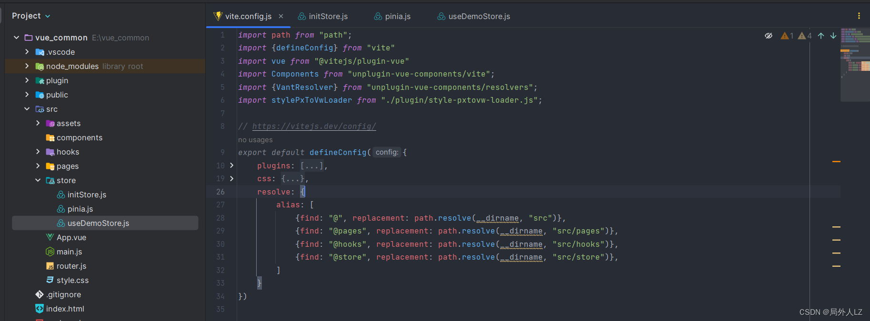Jump to next highlighted error arrow
The width and height of the screenshot is (870, 321).
click(833, 36)
